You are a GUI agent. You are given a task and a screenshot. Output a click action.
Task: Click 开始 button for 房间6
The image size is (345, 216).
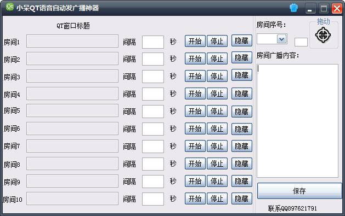coord(195,129)
